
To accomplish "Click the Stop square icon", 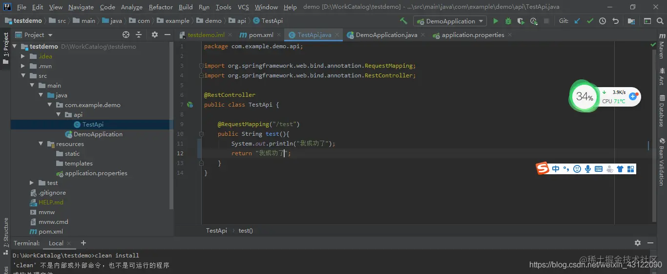I will (x=546, y=21).
